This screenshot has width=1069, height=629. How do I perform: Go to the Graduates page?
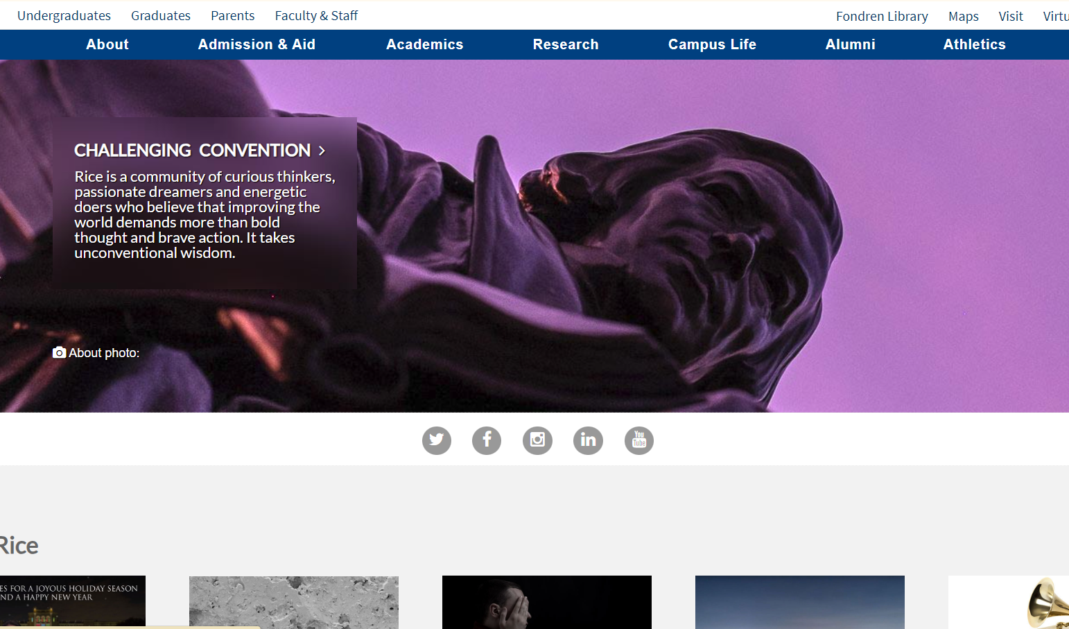[x=161, y=15]
